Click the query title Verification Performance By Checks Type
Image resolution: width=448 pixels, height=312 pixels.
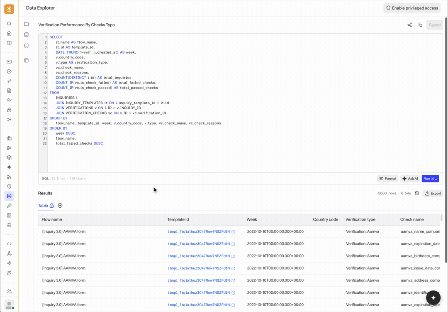tap(77, 25)
